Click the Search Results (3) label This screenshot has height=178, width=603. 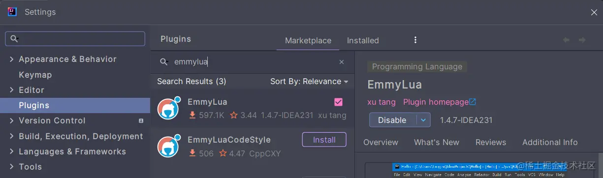(191, 81)
